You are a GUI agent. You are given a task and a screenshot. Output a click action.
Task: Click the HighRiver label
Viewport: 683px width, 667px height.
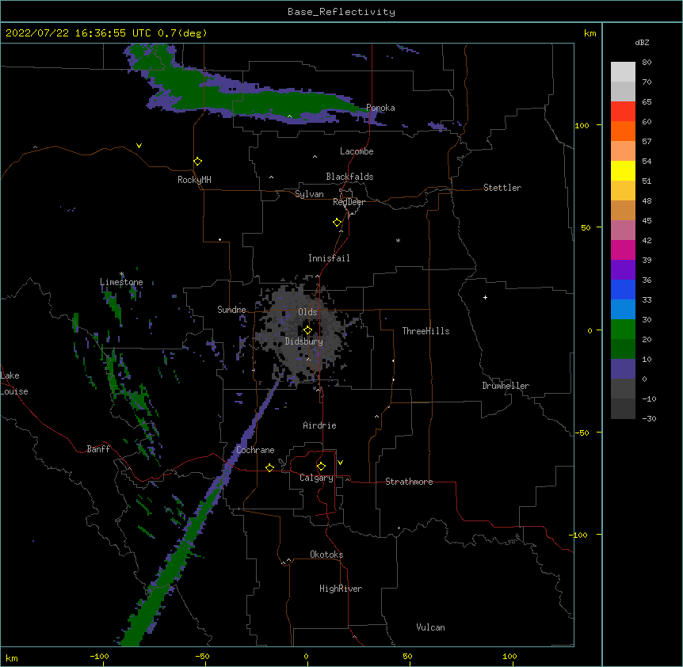click(x=341, y=589)
